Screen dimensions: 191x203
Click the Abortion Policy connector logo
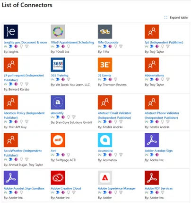pos(11,102)
